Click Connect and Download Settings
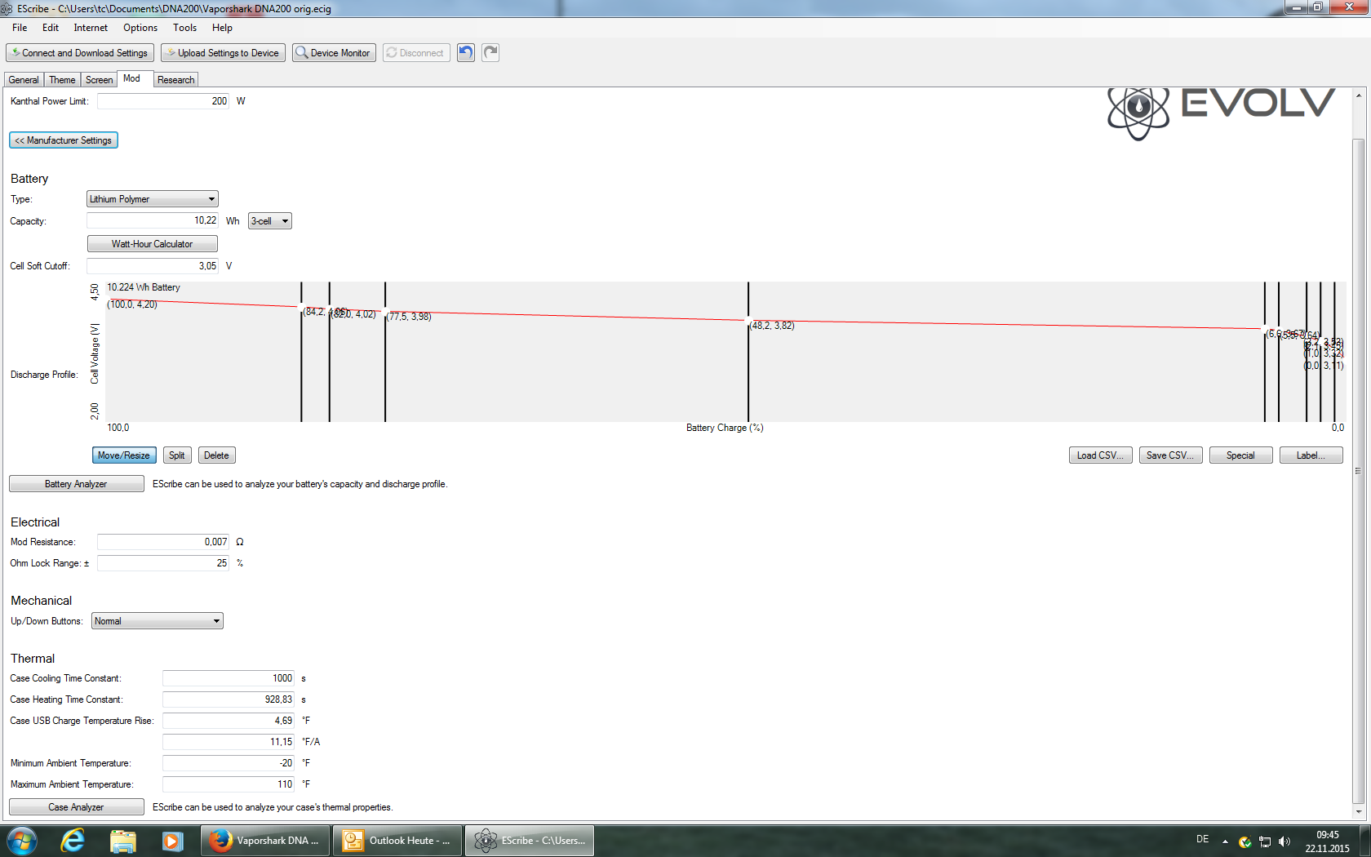The height and width of the screenshot is (857, 1371). click(79, 53)
